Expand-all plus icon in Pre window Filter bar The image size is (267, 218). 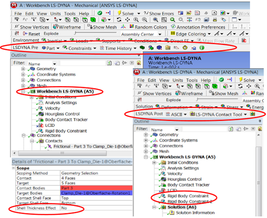pyautogui.click(x=132, y=63)
